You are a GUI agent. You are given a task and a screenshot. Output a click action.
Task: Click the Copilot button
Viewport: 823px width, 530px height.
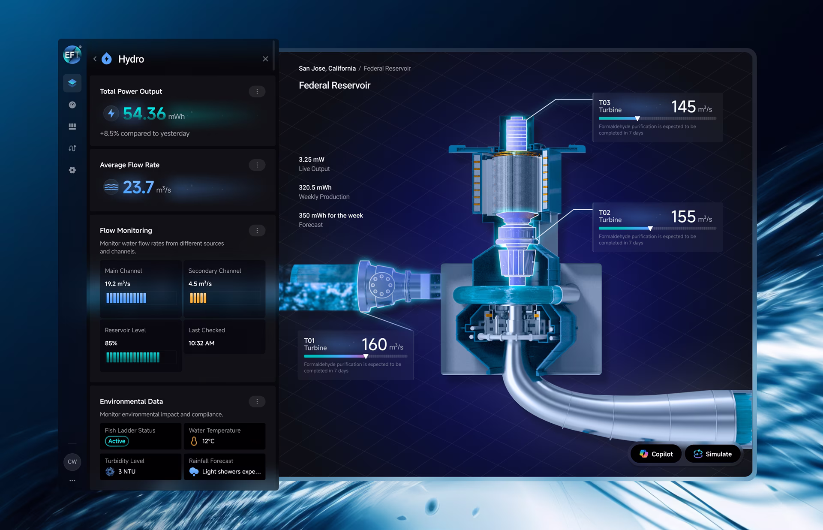(x=656, y=454)
